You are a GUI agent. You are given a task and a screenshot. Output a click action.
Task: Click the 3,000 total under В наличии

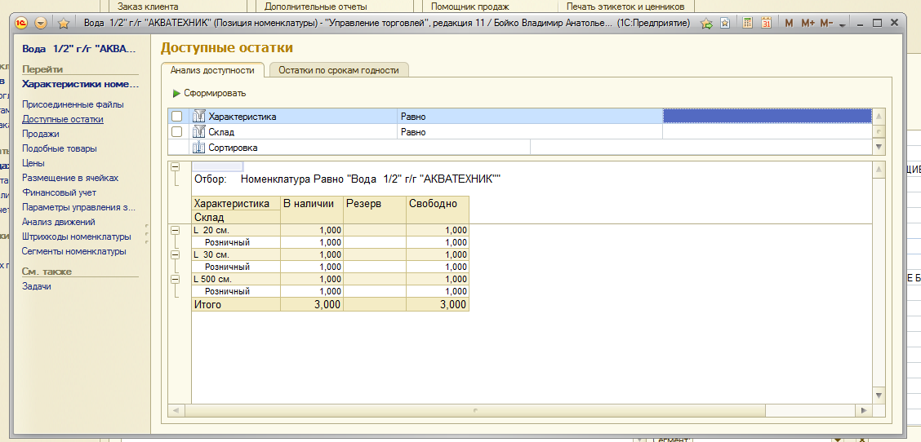pyautogui.click(x=312, y=305)
